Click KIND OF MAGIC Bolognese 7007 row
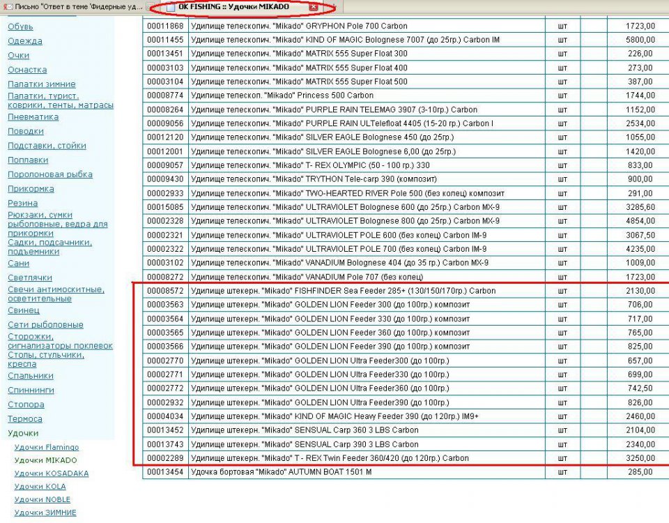The width and height of the screenshot is (669, 523). (x=406, y=40)
